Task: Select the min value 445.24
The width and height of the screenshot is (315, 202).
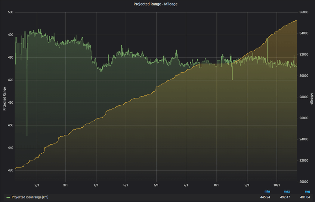Action: (x=265, y=197)
